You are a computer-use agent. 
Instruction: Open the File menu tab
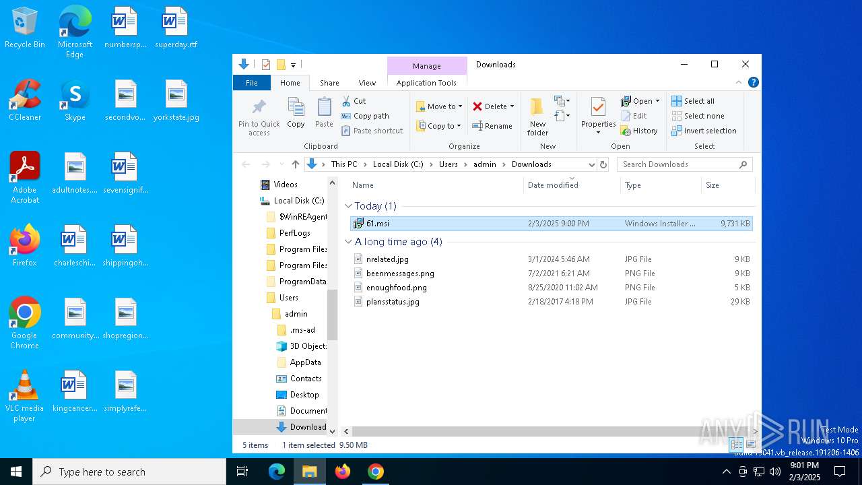click(x=251, y=83)
